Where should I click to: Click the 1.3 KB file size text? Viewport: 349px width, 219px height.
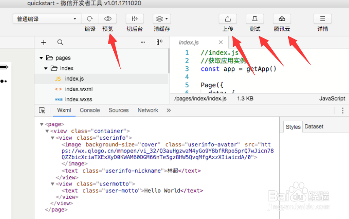click(x=245, y=99)
